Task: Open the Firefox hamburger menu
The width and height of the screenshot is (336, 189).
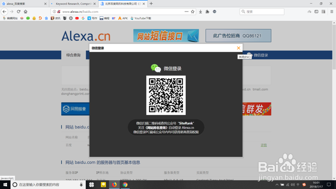Action: coord(332,11)
